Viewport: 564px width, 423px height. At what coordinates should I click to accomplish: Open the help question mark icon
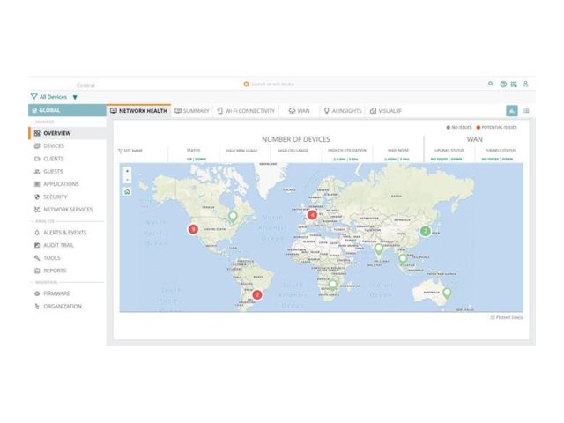coord(503,84)
